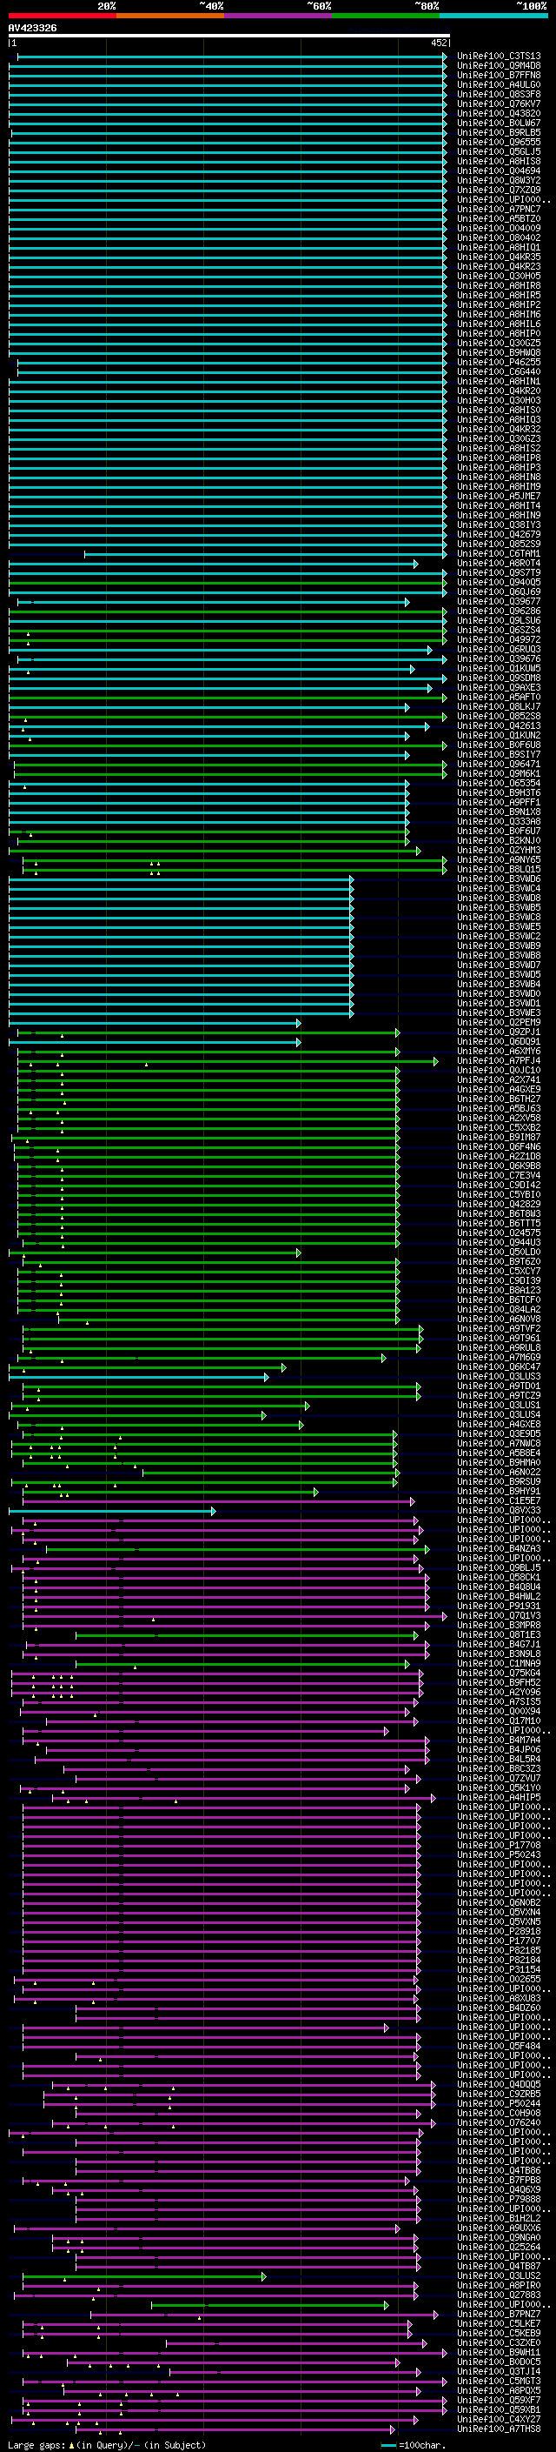The height and width of the screenshot is (2452, 556).
Task: Select the label UniRef100_A2X741
Action: click(x=499, y=1079)
